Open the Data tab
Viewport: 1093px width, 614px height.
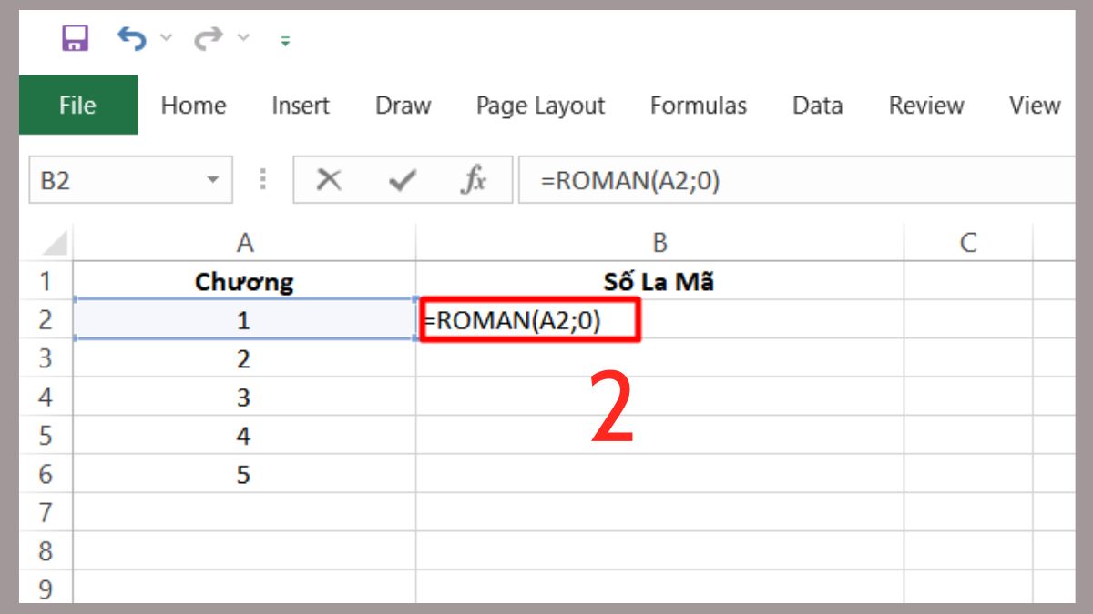tap(817, 106)
